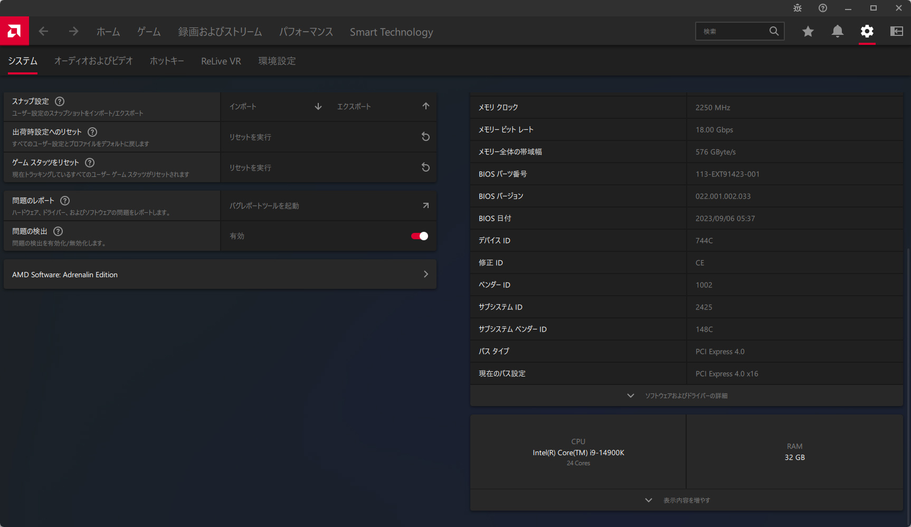Click the 有効 status label
The width and height of the screenshot is (911, 527).
pos(237,236)
